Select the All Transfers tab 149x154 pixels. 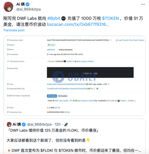(x=52, y=96)
